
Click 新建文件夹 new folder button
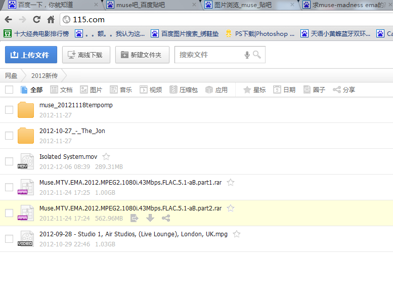coord(142,55)
